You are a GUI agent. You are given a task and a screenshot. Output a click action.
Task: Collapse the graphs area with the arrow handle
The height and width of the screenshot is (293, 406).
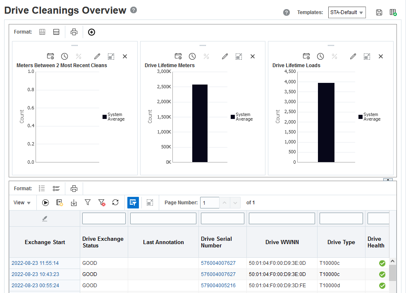pos(388,179)
